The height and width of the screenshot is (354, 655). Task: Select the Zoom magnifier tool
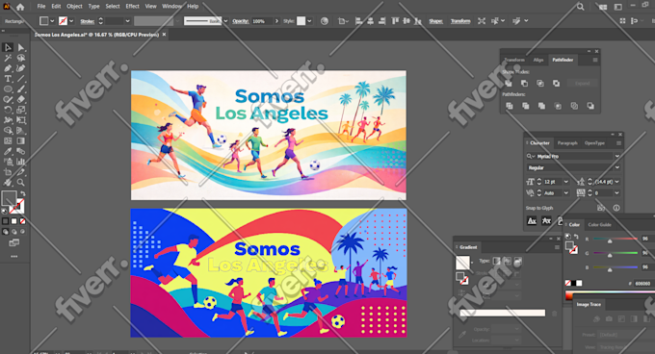point(21,183)
